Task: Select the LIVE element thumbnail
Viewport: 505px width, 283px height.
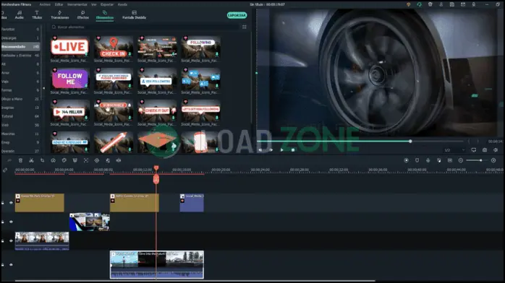Action: (x=70, y=47)
